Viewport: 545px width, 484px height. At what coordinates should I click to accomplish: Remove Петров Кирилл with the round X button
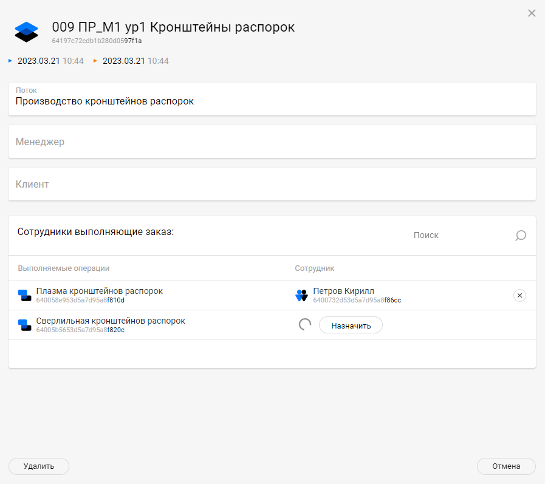coord(519,295)
